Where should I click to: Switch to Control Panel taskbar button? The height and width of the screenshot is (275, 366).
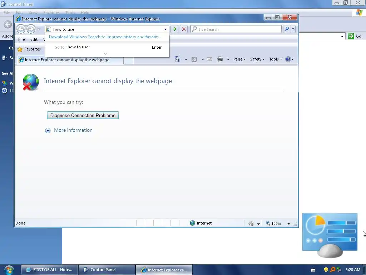tap(107, 270)
